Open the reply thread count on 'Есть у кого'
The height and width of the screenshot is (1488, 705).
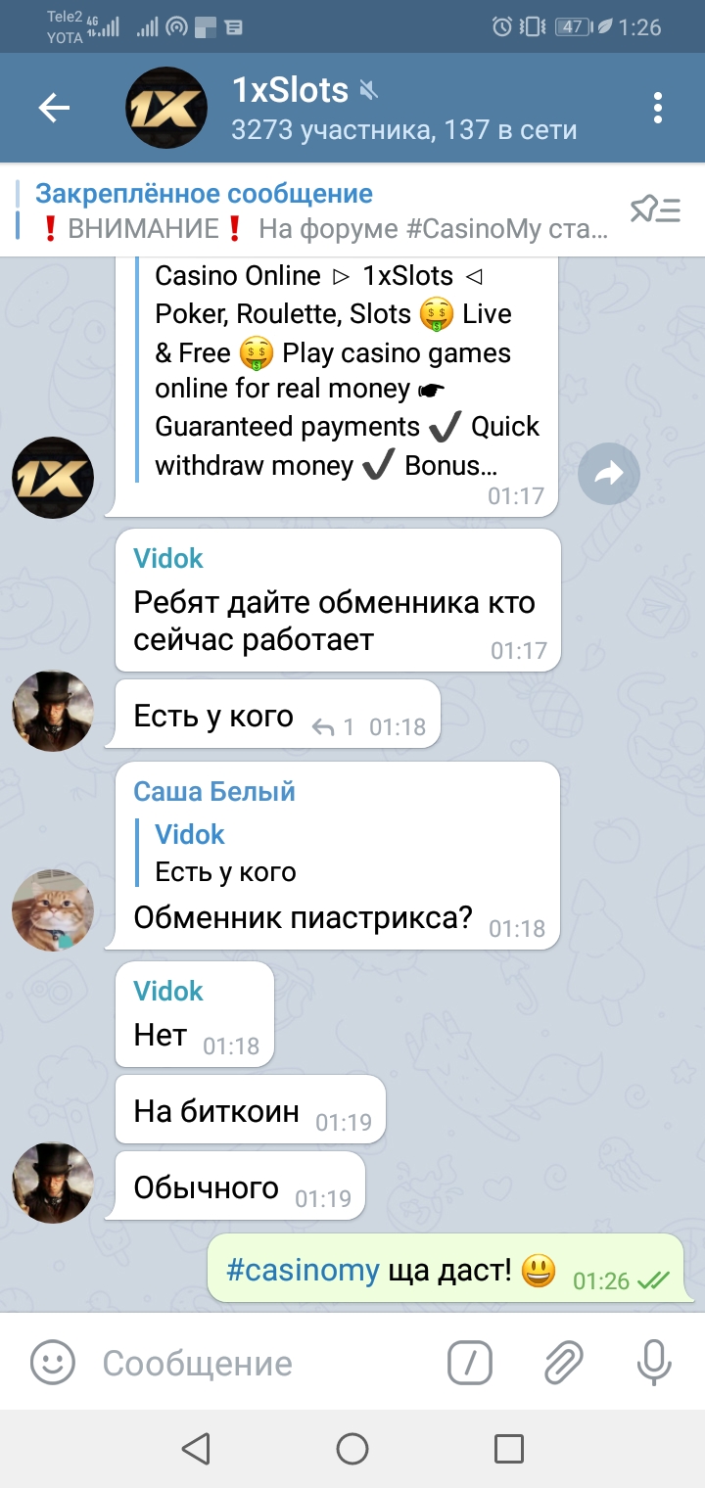(x=333, y=726)
